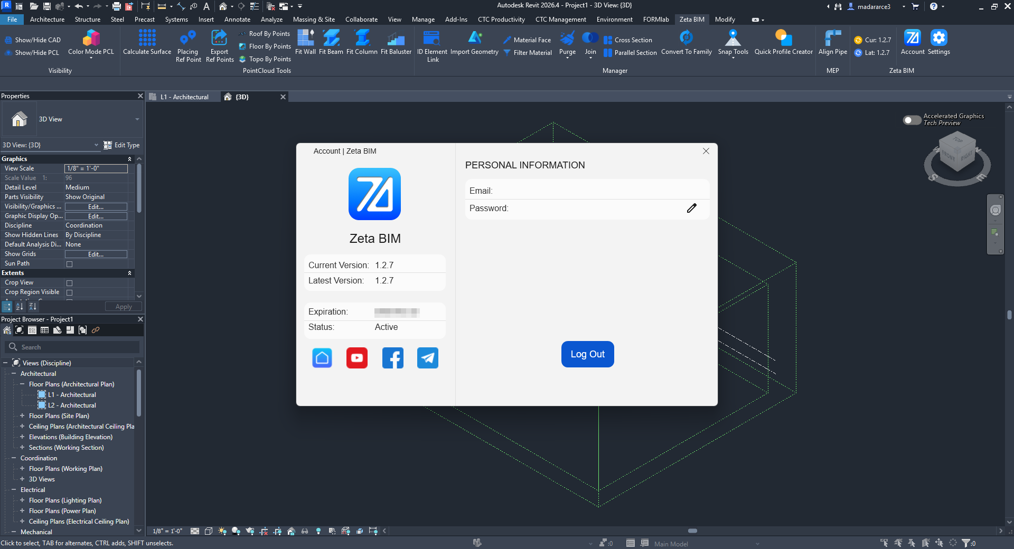1014x549 pixels.
Task: Click the Cross Section button
Action: pos(628,40)
